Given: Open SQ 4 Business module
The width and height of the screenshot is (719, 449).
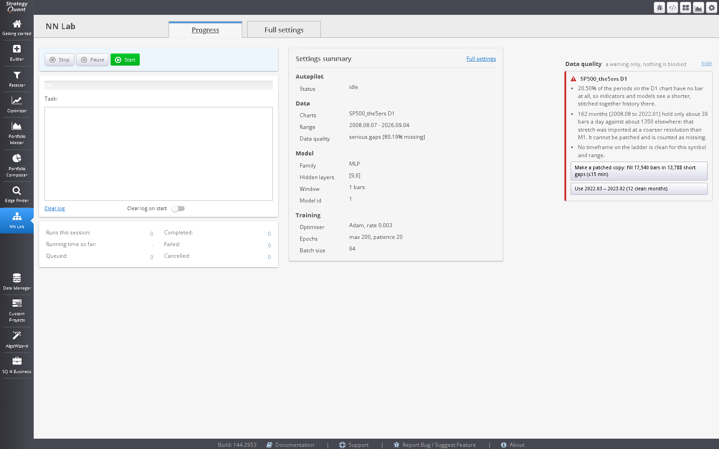Looking at the screenshot, I should click(x=17, y=365).
